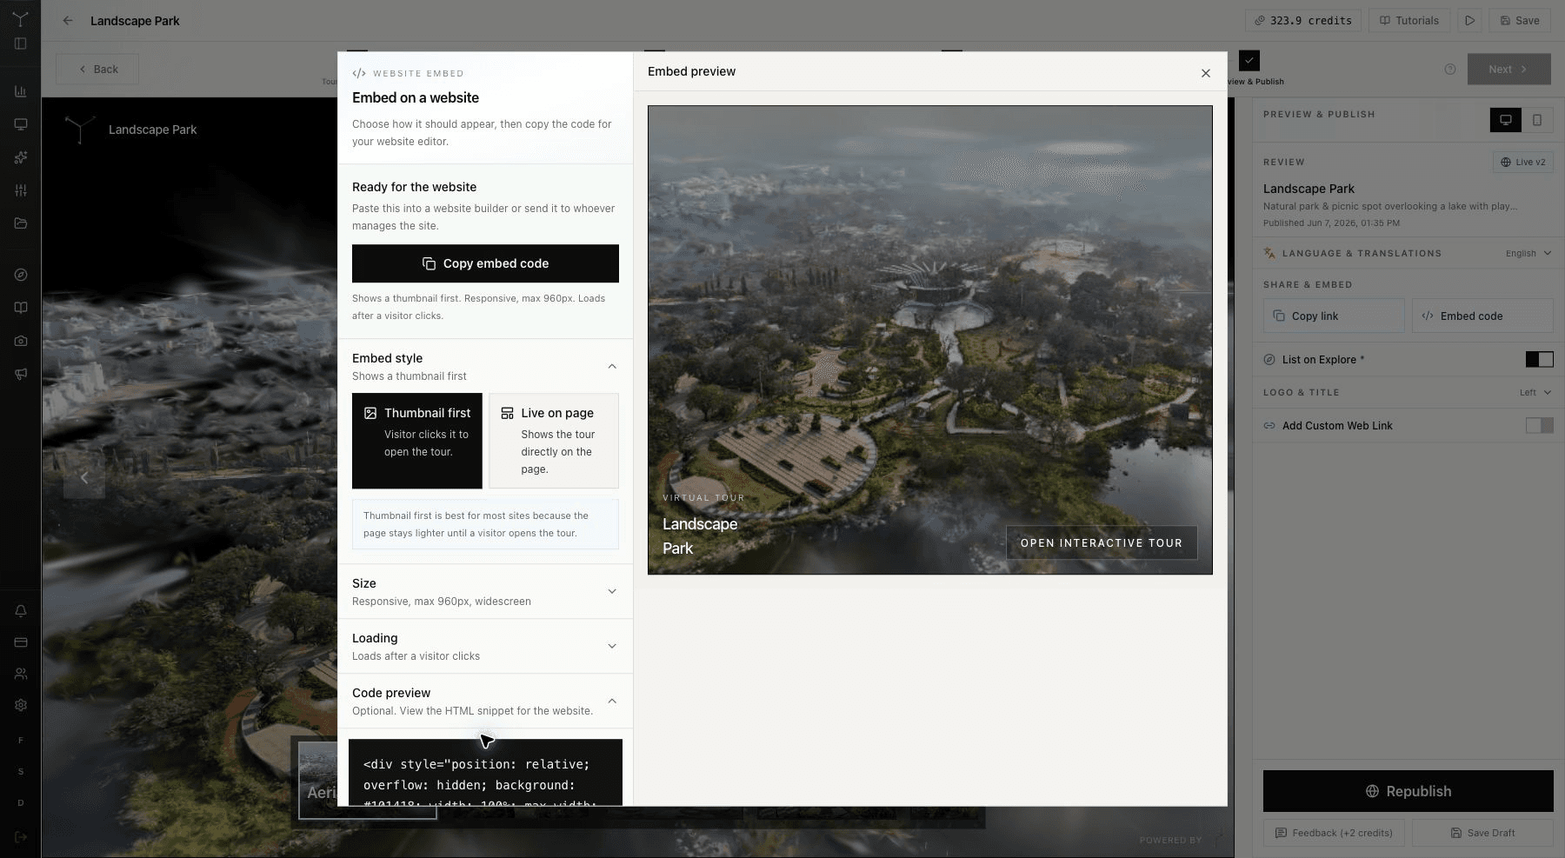Open the Logo & Title 'Left' dropdown
This screenshot has width=1565, height=858.
[1535, 392]
